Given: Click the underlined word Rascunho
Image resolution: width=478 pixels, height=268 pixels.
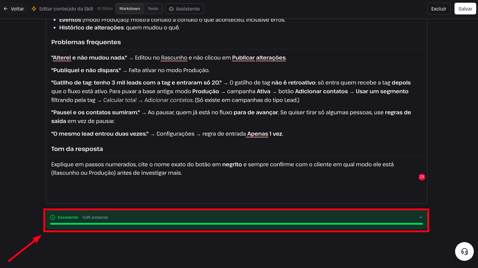Looking at the screenshot, I should (174, 58).
